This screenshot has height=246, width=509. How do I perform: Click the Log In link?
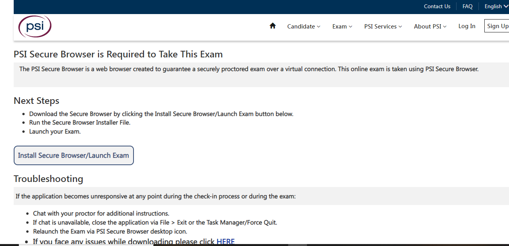467,26
